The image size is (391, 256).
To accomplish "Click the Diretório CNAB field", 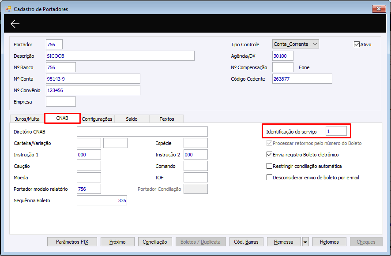I will [142, 131].
